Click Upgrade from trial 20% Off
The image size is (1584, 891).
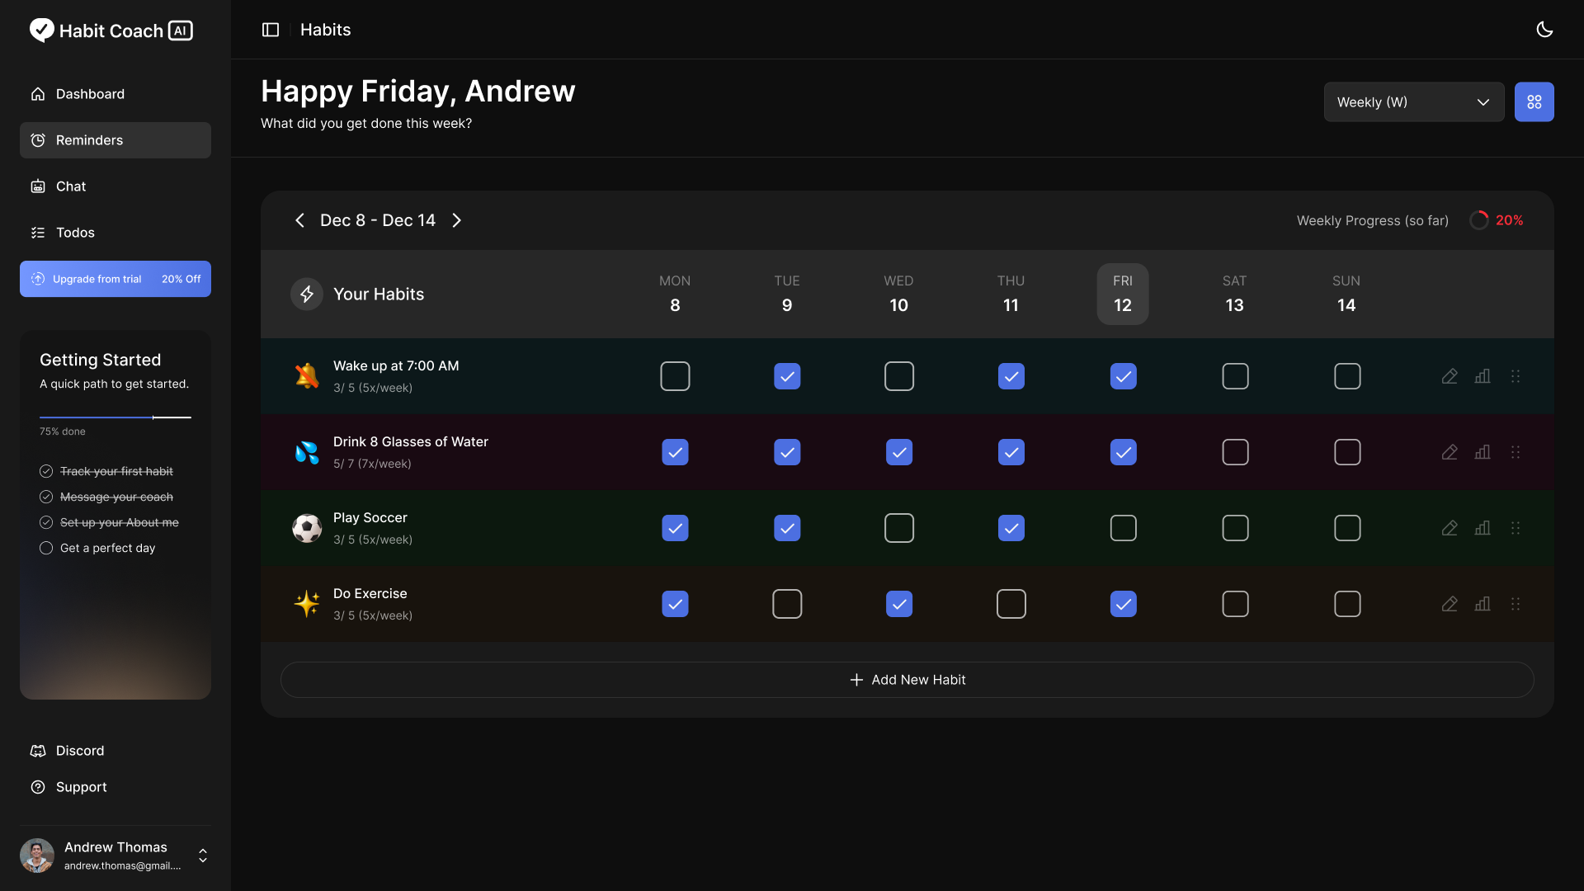coord(115,279)
